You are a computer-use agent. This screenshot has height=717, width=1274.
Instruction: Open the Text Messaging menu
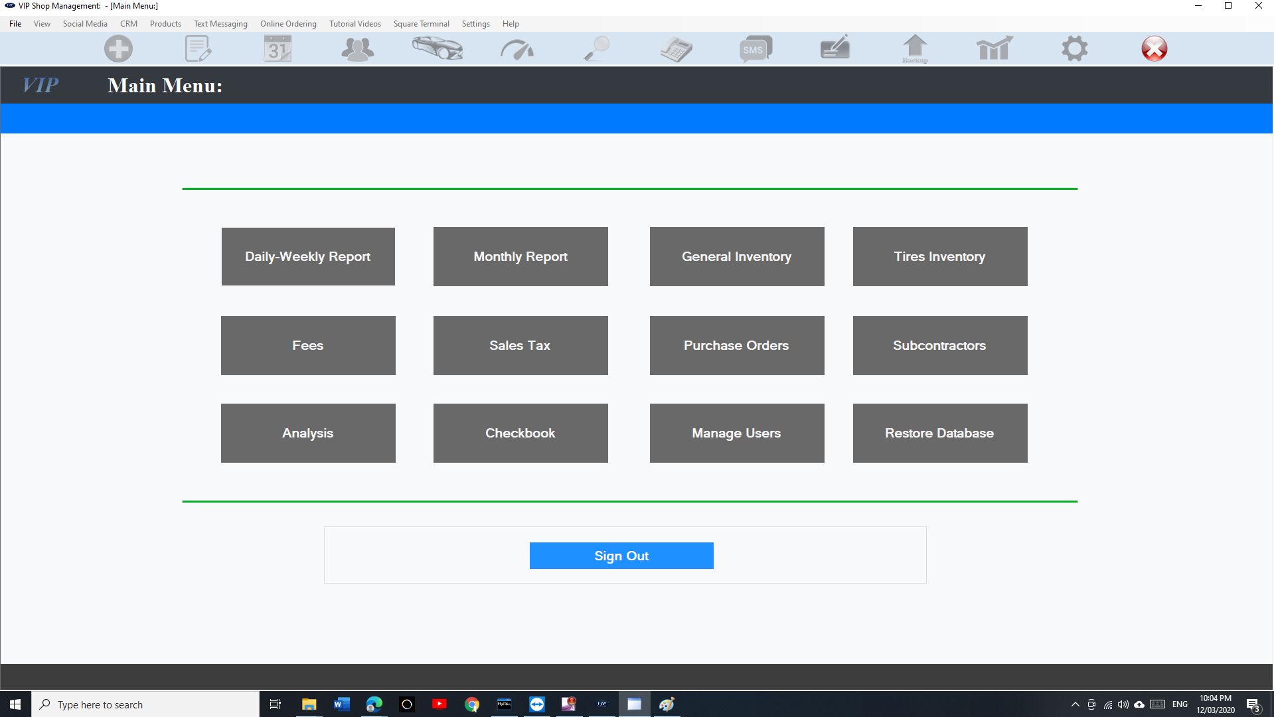point(220,24)
